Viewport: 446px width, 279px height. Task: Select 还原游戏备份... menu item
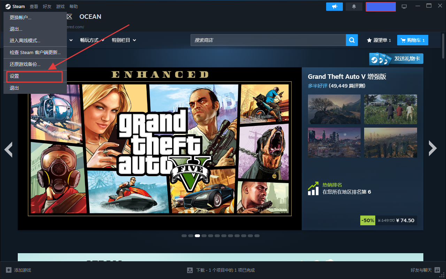coord(35,64)
